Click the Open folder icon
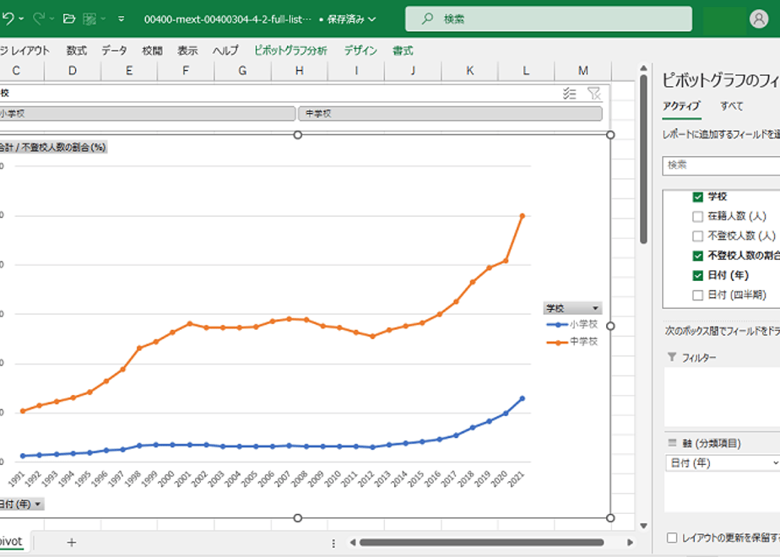The image size is (780, 557). coord(69,19)
